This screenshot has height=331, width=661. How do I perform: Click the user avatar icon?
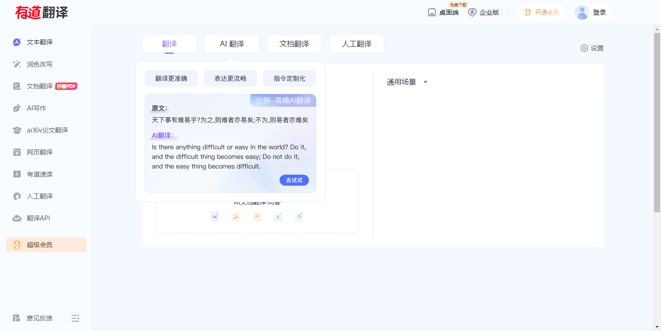coord(582,12)
